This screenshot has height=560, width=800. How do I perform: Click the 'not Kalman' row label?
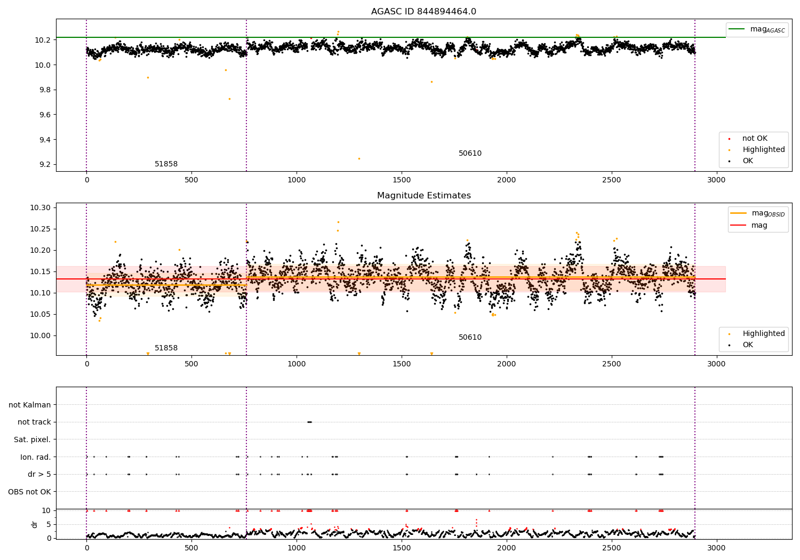(x=30, y=405)
